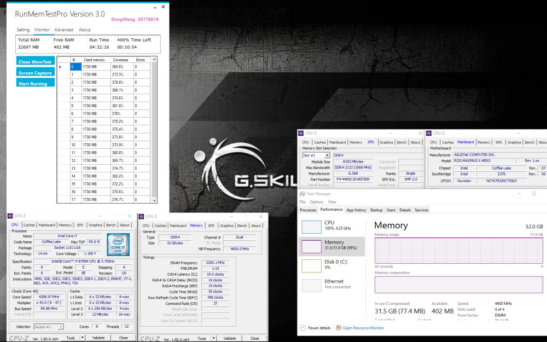Click the Screen Capture button
The width and height of the screenshot is (547, 342).
[x=34, y=72]
